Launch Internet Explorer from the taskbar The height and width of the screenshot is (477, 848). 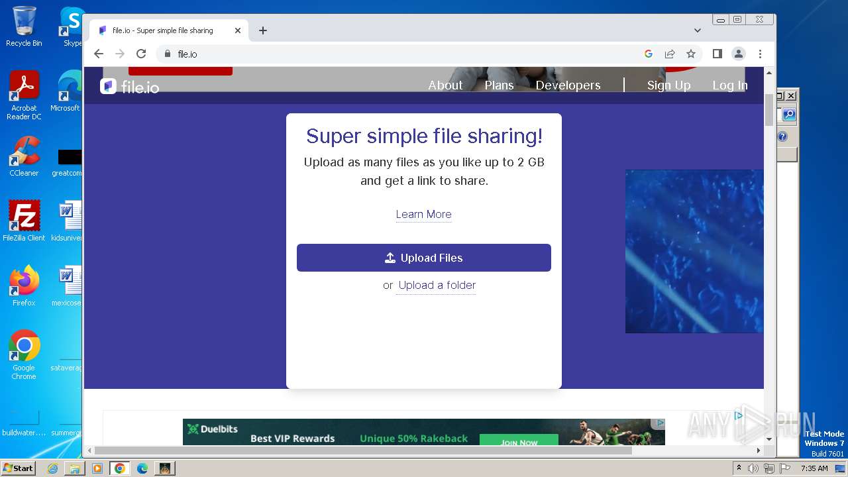point(52,468)
